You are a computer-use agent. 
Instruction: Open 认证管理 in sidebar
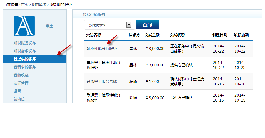pyautogui.click(x=21, y=83)
